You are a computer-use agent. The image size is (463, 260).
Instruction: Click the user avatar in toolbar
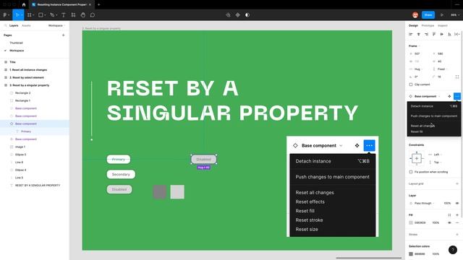[x=415, y=14]
